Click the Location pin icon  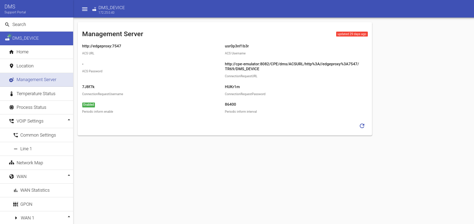pyautogui.click(x=11, y=66)
